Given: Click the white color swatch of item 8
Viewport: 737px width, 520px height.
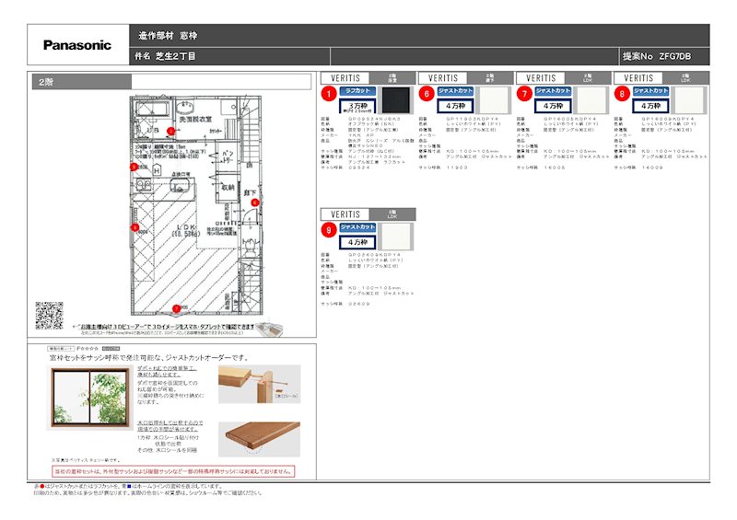Looking at the screenshot, I should [689, 100].
